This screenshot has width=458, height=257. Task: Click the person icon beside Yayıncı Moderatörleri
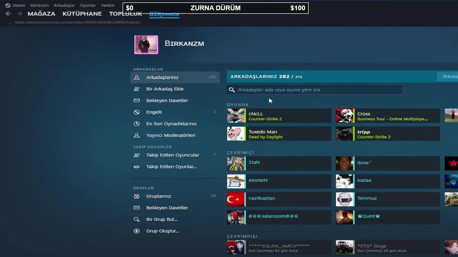pyautogui.click(x=137, y=135)
